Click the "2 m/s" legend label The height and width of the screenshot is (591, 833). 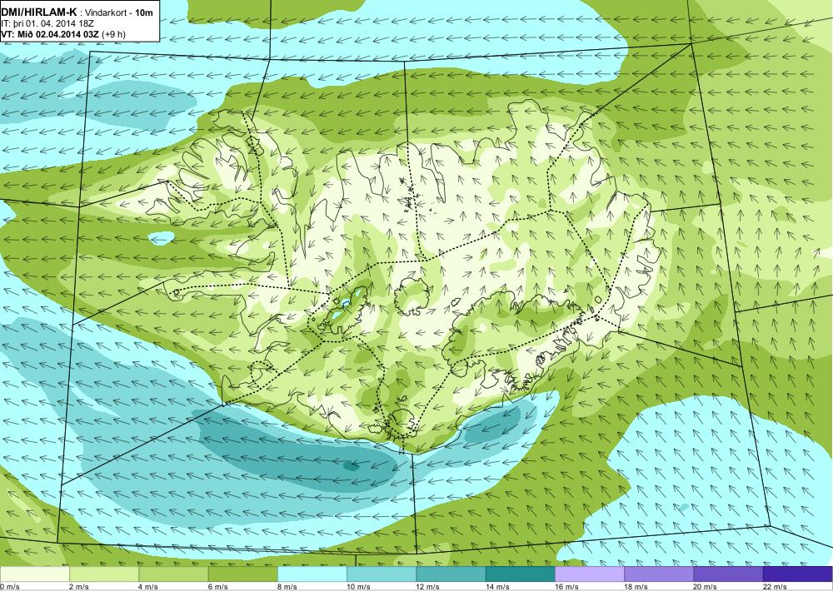[x=79, y=587]
